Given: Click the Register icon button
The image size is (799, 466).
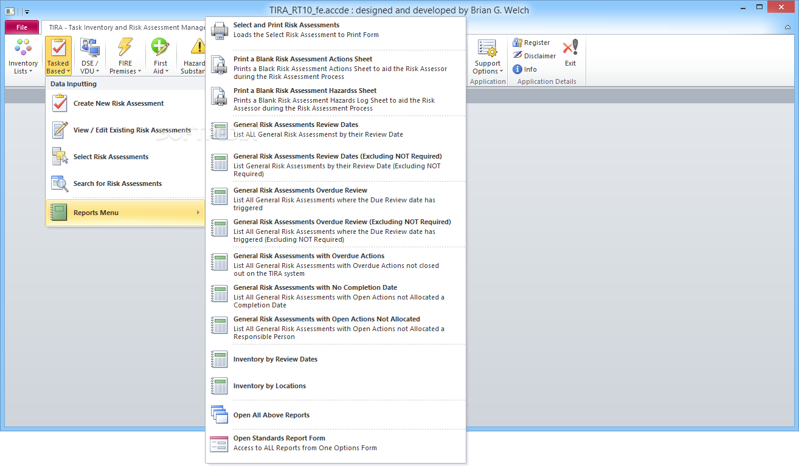Looking at the screenshot, I should [517, 43].
